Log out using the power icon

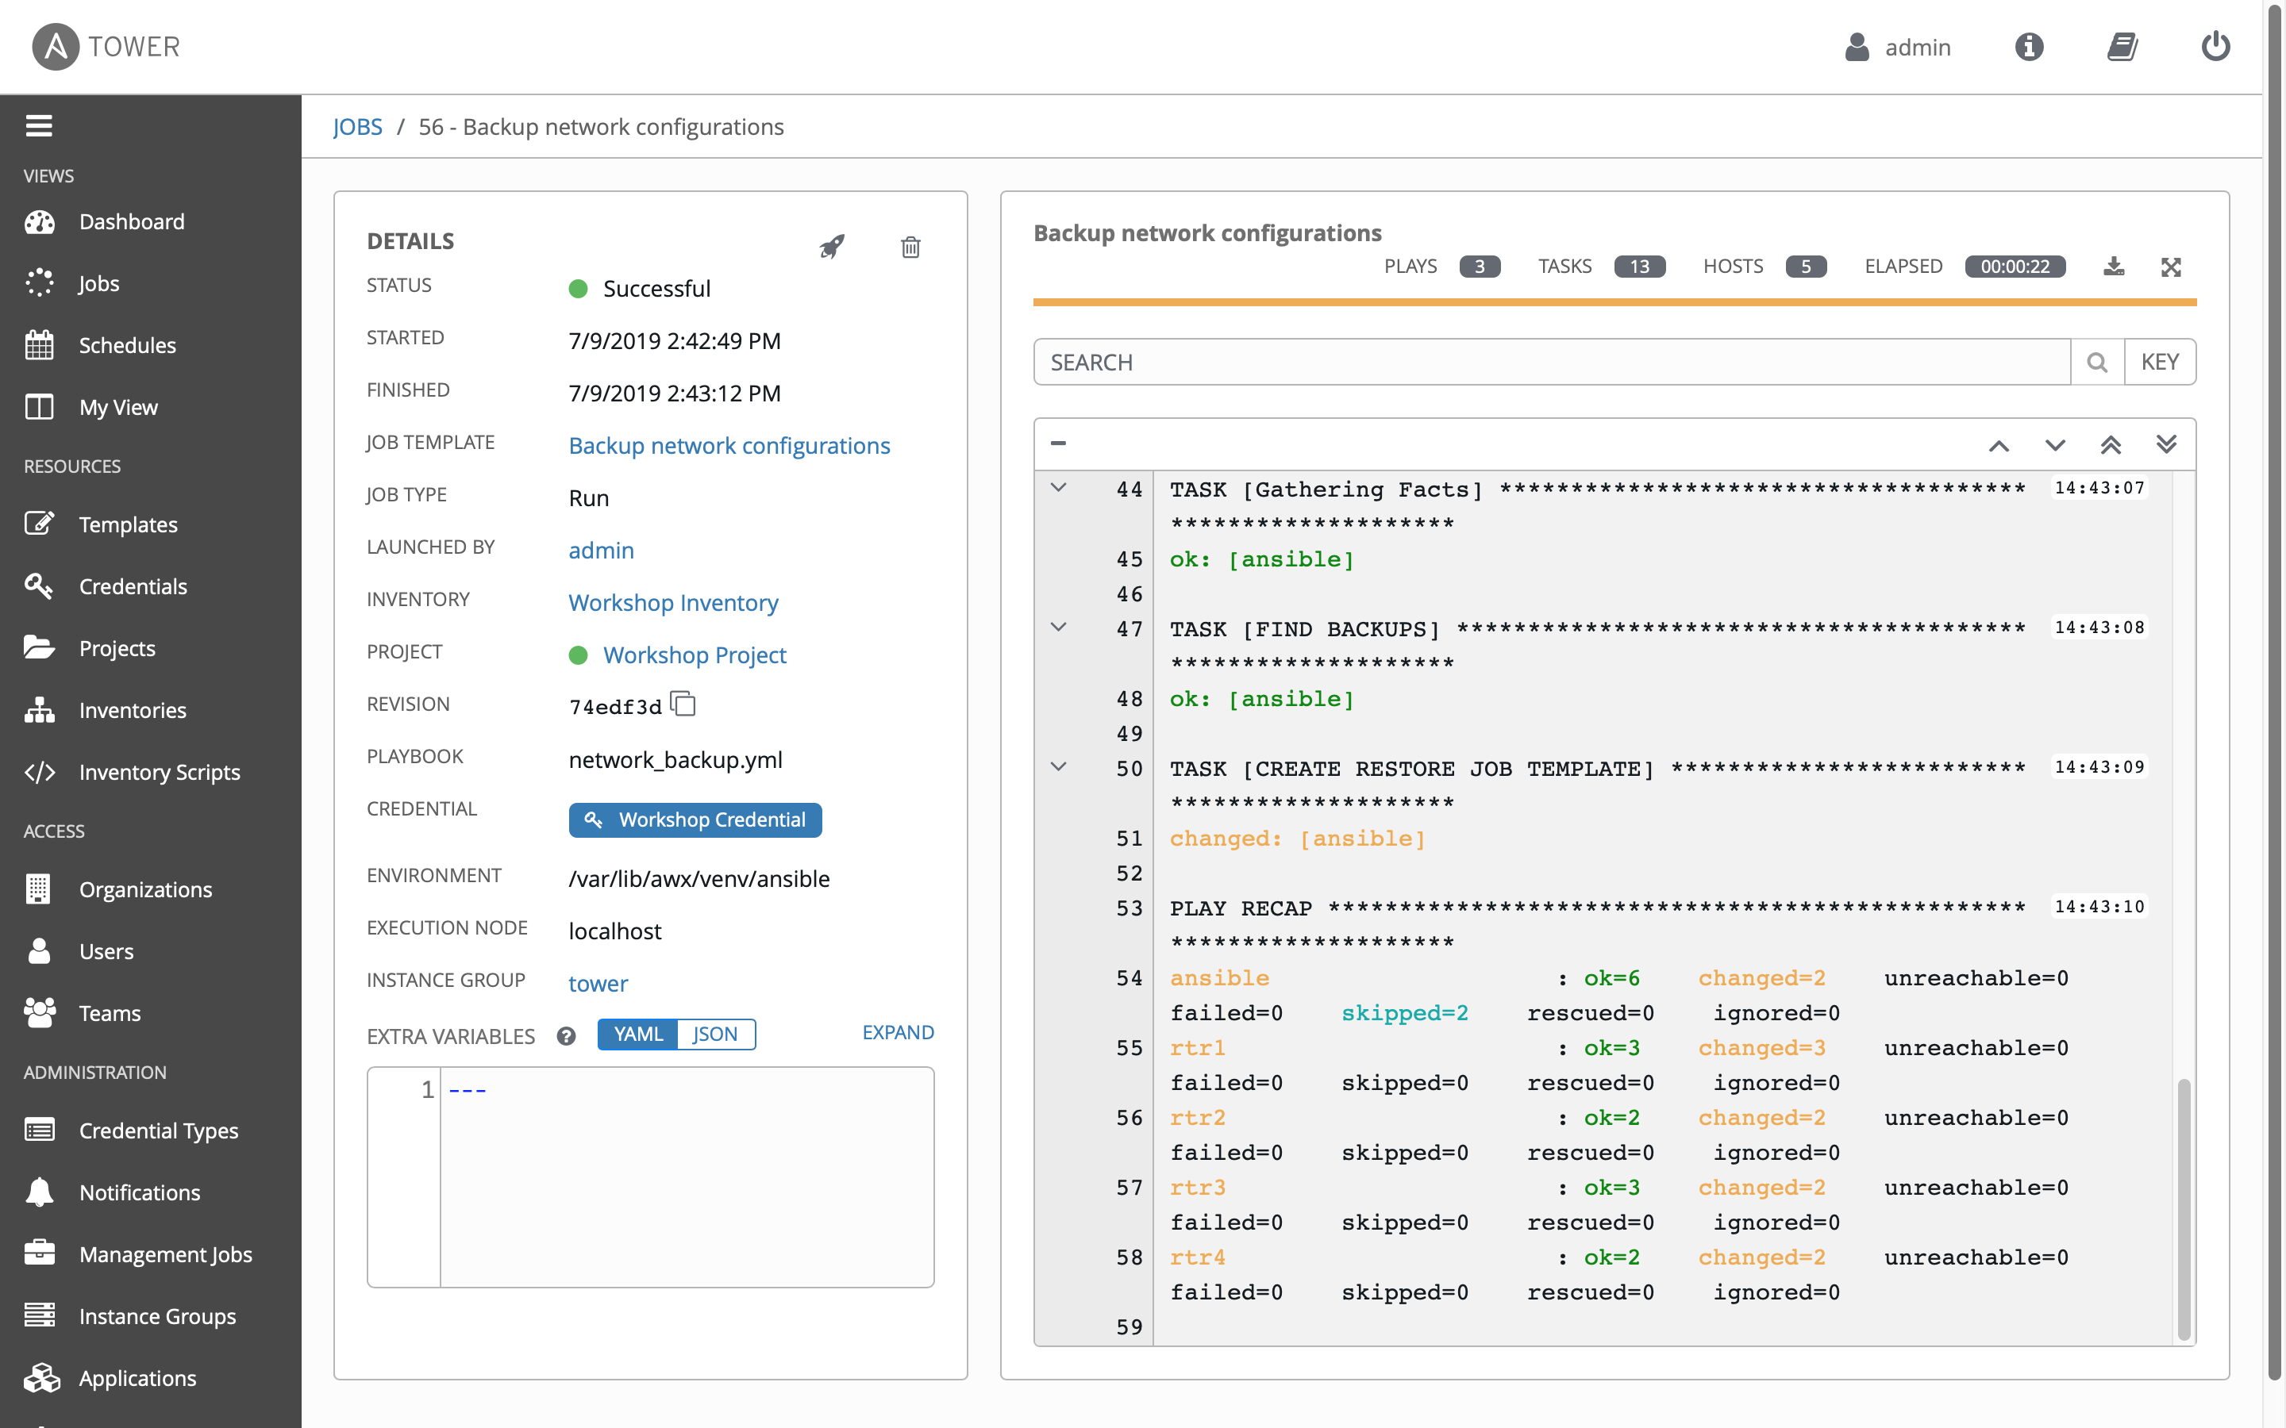[2215, 46]
